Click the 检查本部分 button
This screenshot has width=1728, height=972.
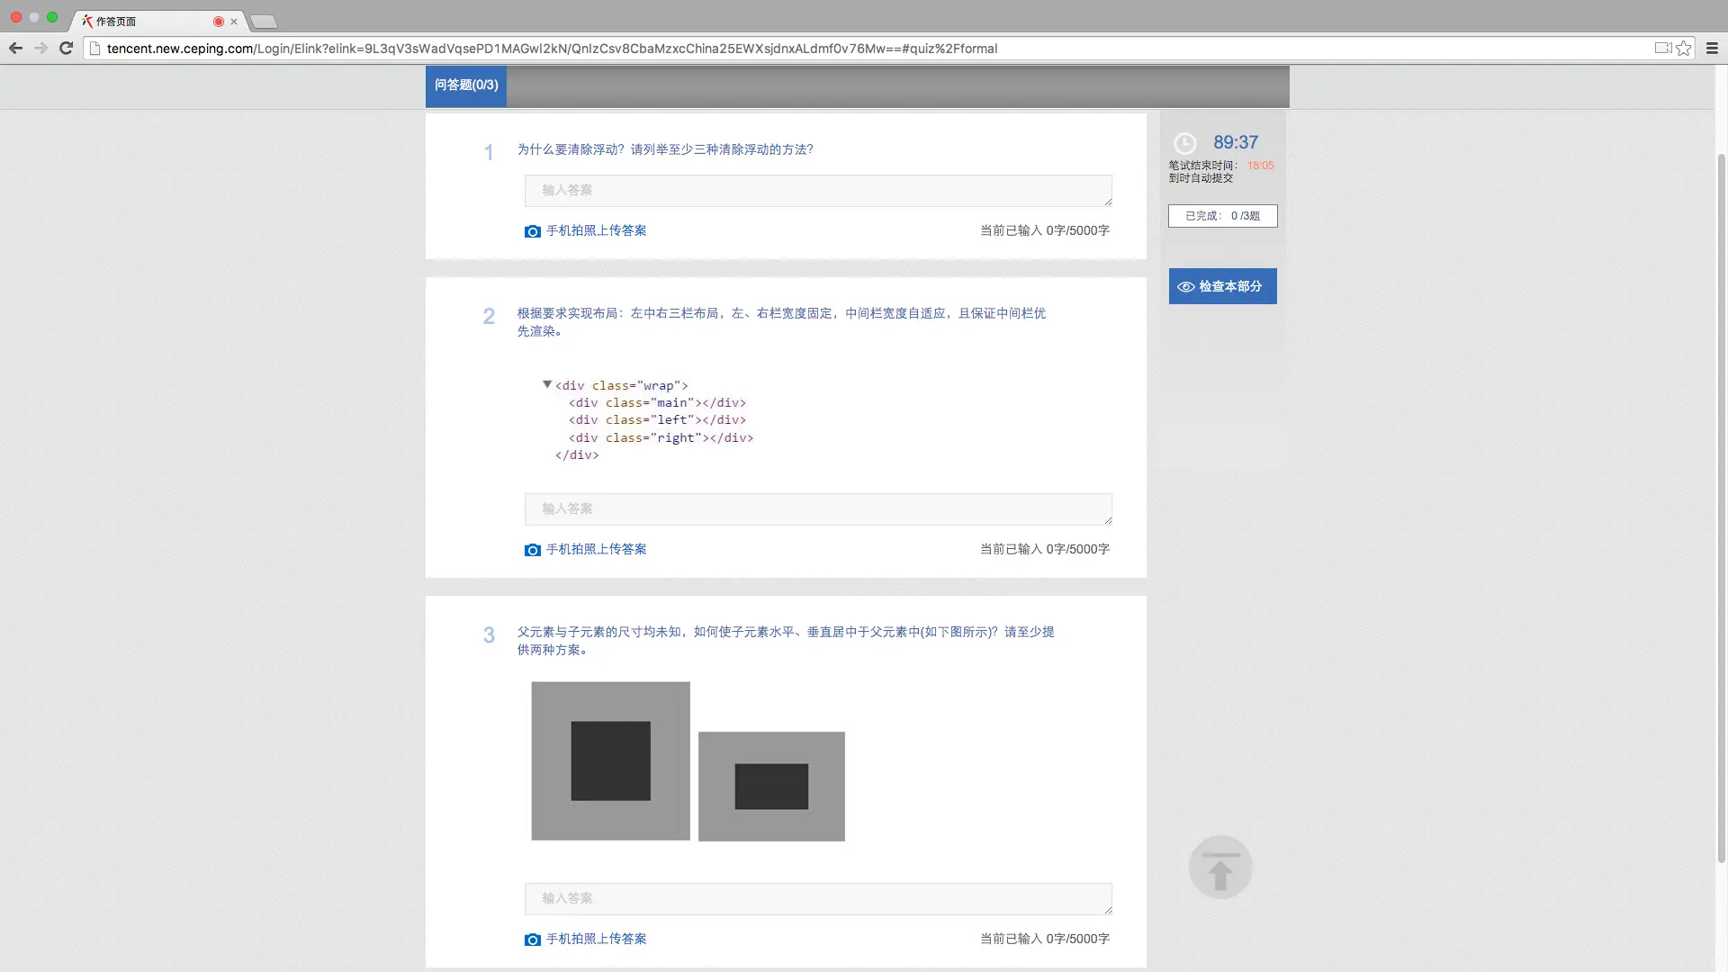pos(1222,286)
